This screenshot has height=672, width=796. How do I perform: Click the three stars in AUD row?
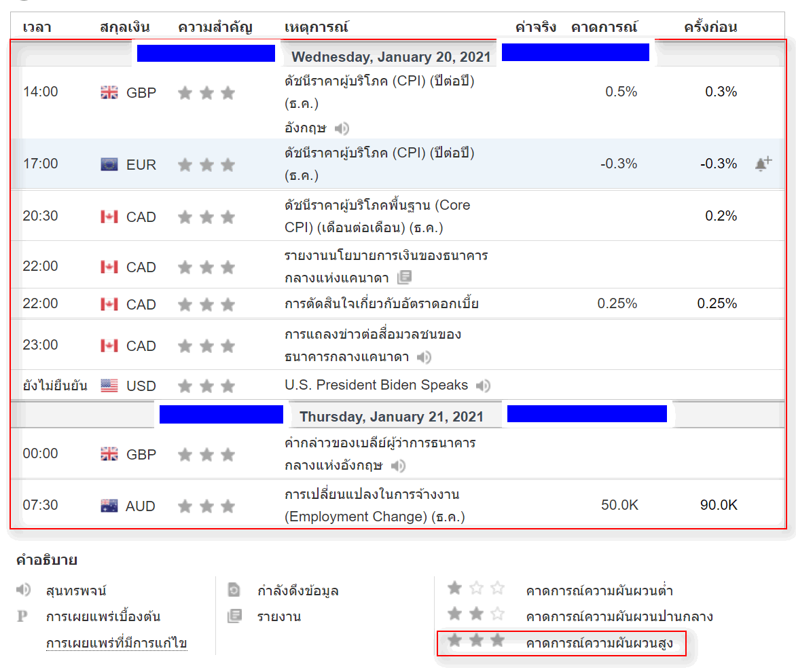point(206,506)
